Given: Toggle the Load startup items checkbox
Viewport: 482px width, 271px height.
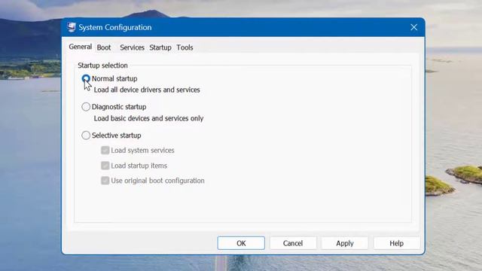Looking at the screenshot, I should click(x=105, y=166).
